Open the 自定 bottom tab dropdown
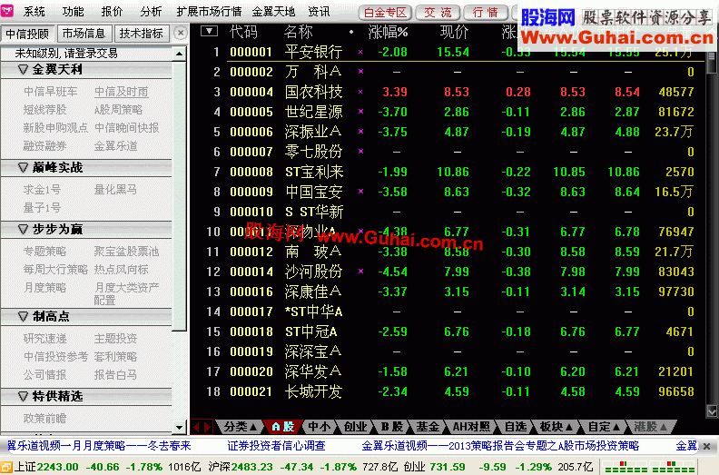 point(604,427)
